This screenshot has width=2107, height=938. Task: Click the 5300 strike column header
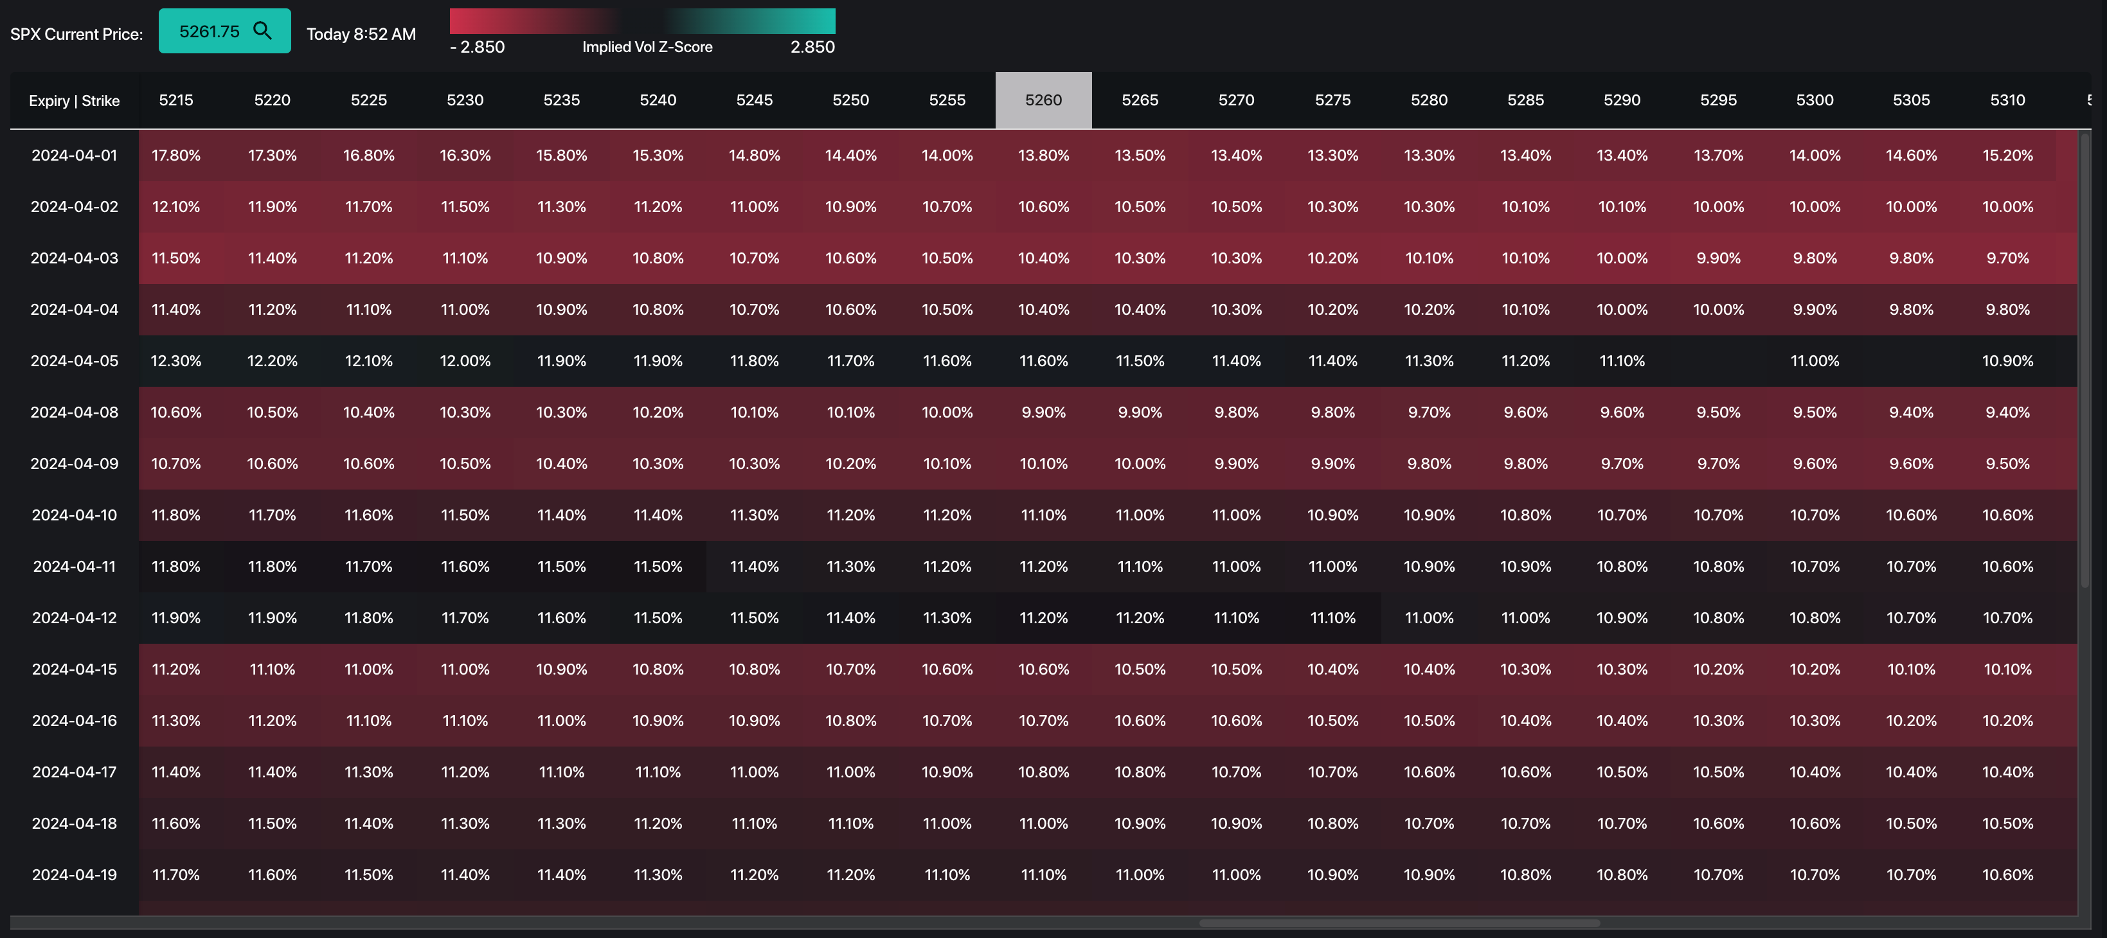pos(1814,100)
